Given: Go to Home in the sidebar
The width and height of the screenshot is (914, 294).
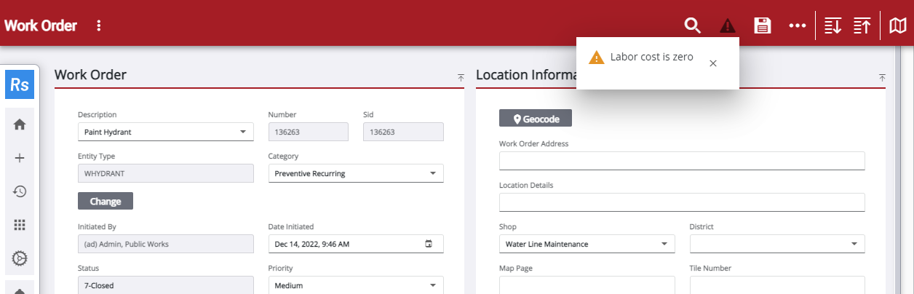Looking at the screenshot, I should coord(20,124).
